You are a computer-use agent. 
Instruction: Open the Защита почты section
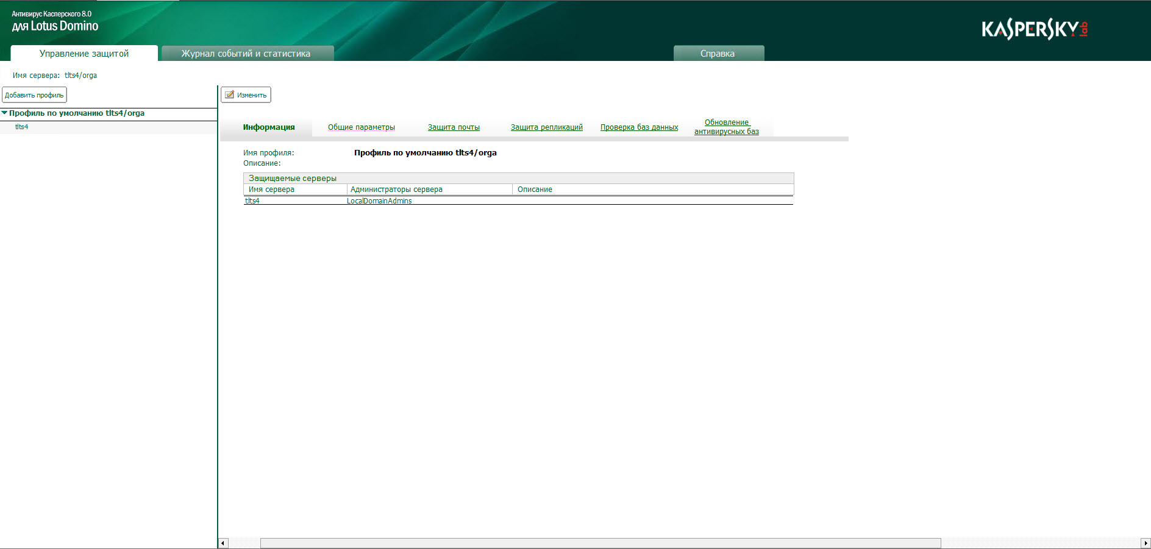[454, 127]
